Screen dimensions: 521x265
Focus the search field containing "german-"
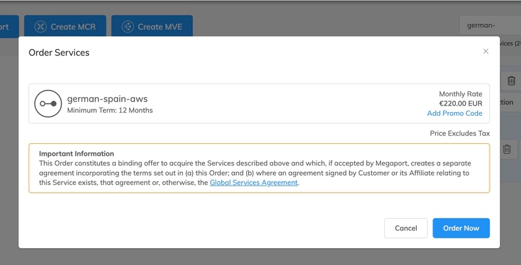490,25
